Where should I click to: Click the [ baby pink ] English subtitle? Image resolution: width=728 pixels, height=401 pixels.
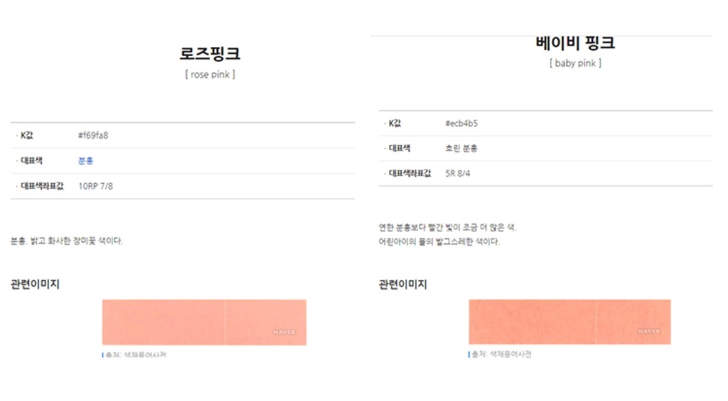(575, 64)
